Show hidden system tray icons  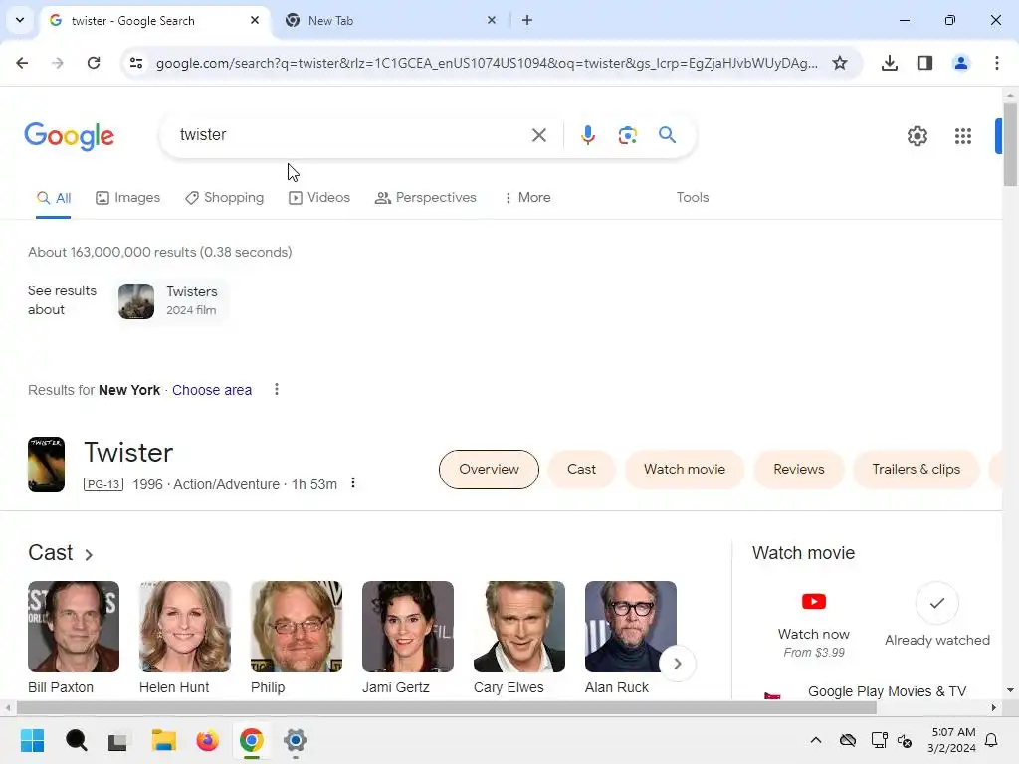tap(816, 740)
